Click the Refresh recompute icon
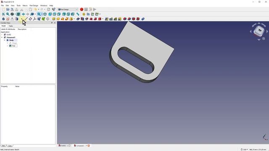 [49, 9]
